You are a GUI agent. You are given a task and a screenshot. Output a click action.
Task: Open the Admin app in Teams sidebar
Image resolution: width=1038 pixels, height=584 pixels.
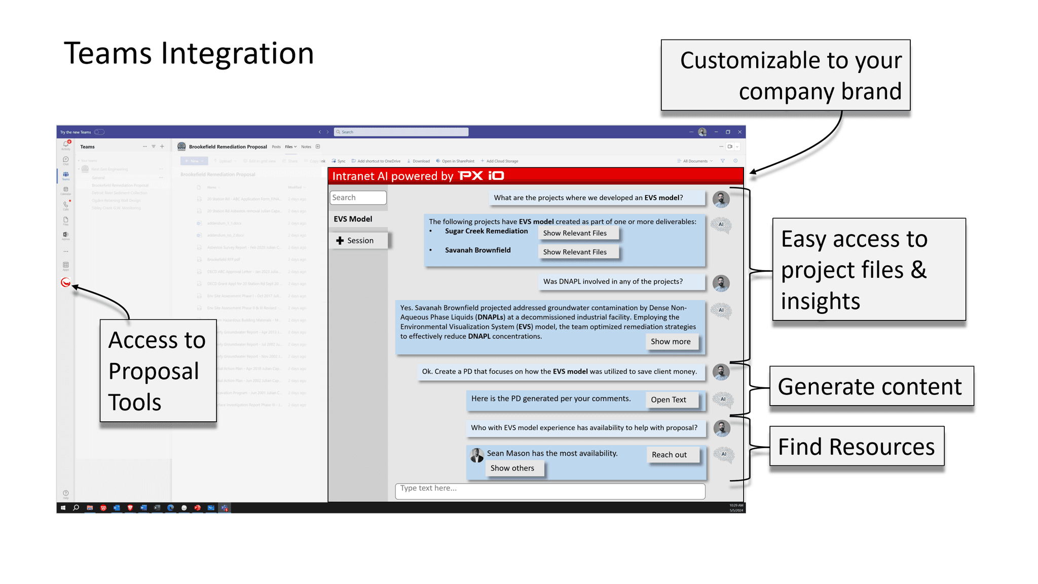point(66,235)
